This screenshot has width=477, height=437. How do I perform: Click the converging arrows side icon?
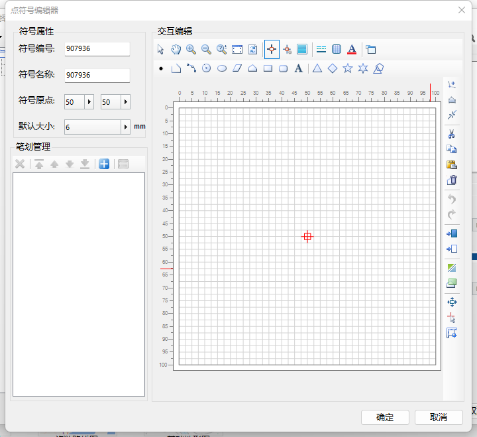click(452, 115)
